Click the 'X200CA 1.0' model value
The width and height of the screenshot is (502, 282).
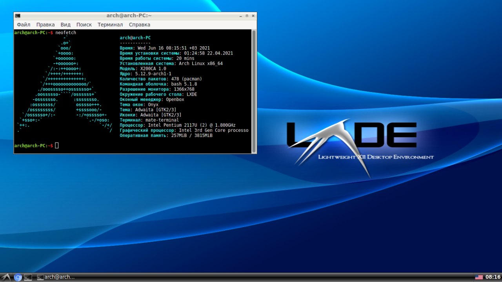[x=153, y=69]
